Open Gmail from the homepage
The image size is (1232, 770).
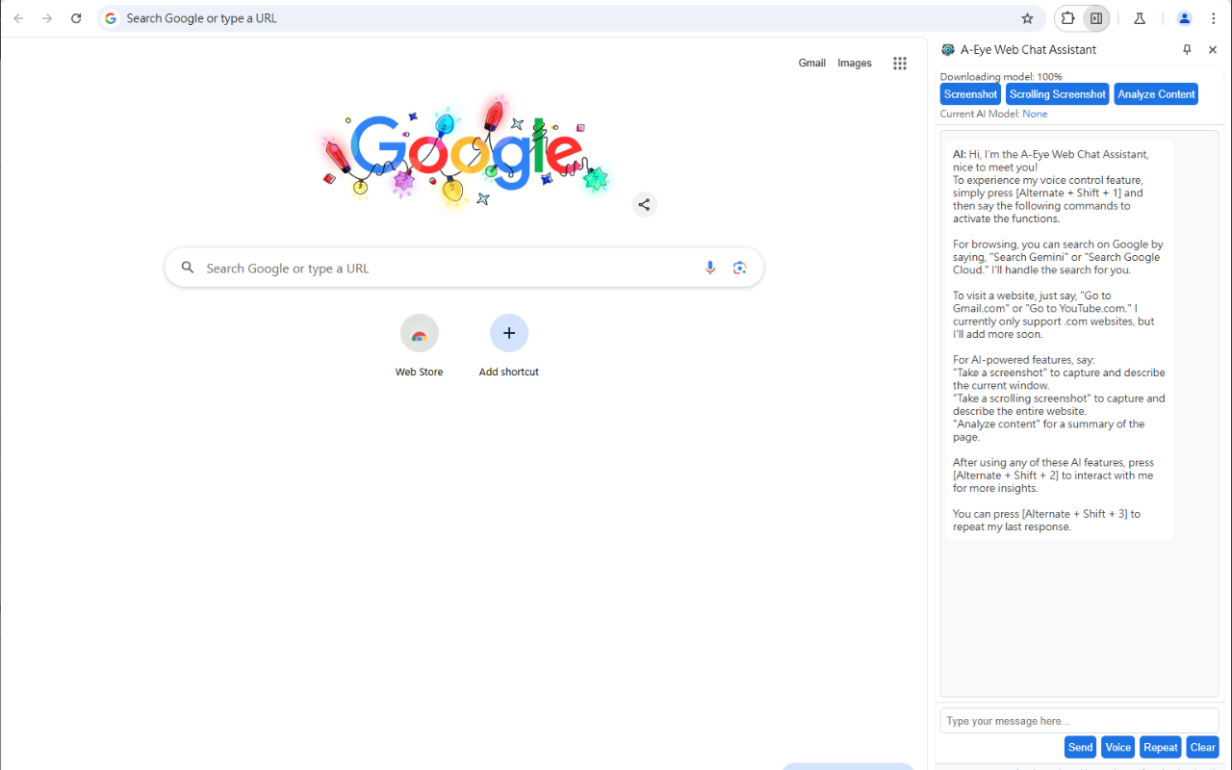(x=811, y=63)
